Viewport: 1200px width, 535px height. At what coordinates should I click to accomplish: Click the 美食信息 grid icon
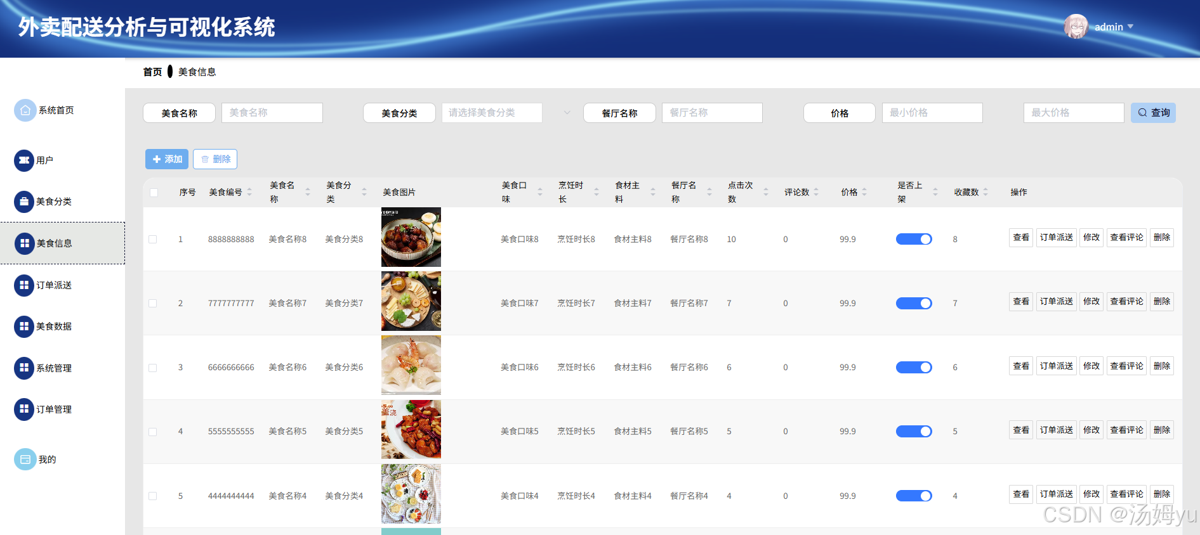25,243
